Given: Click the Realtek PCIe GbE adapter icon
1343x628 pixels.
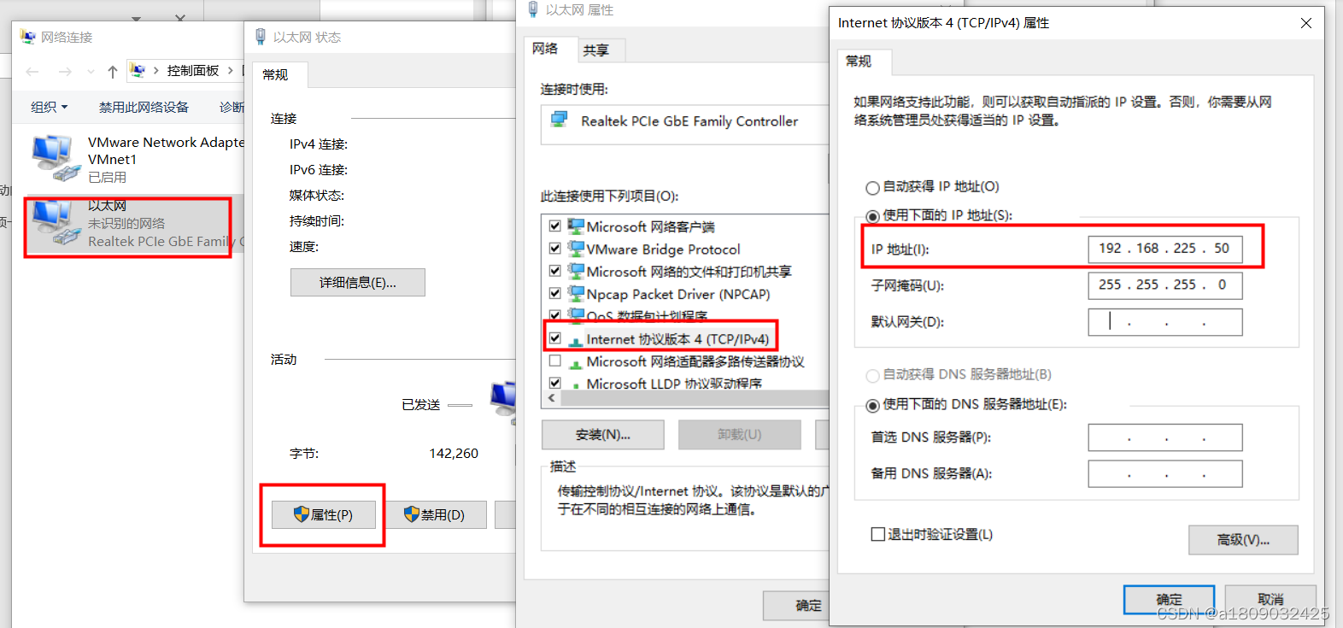Looking at the screenshot, I should pos(560,120).
